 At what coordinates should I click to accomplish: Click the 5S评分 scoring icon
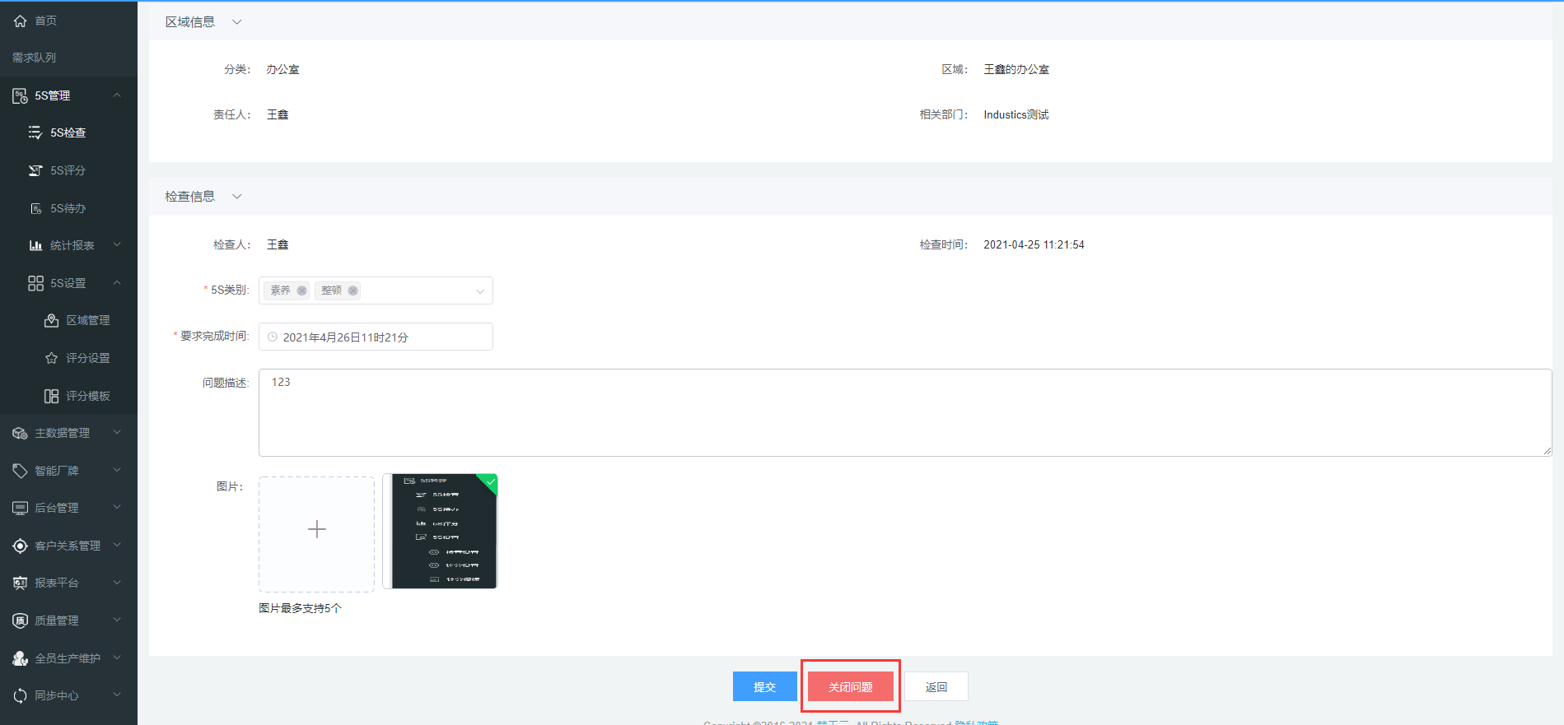pos(35,170)
